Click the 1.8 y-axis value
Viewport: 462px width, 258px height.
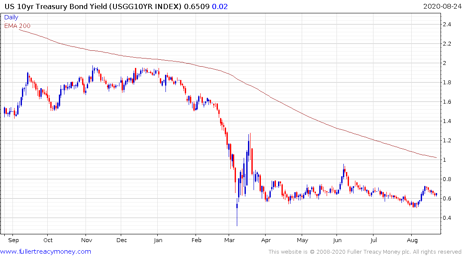pos(447,83)
